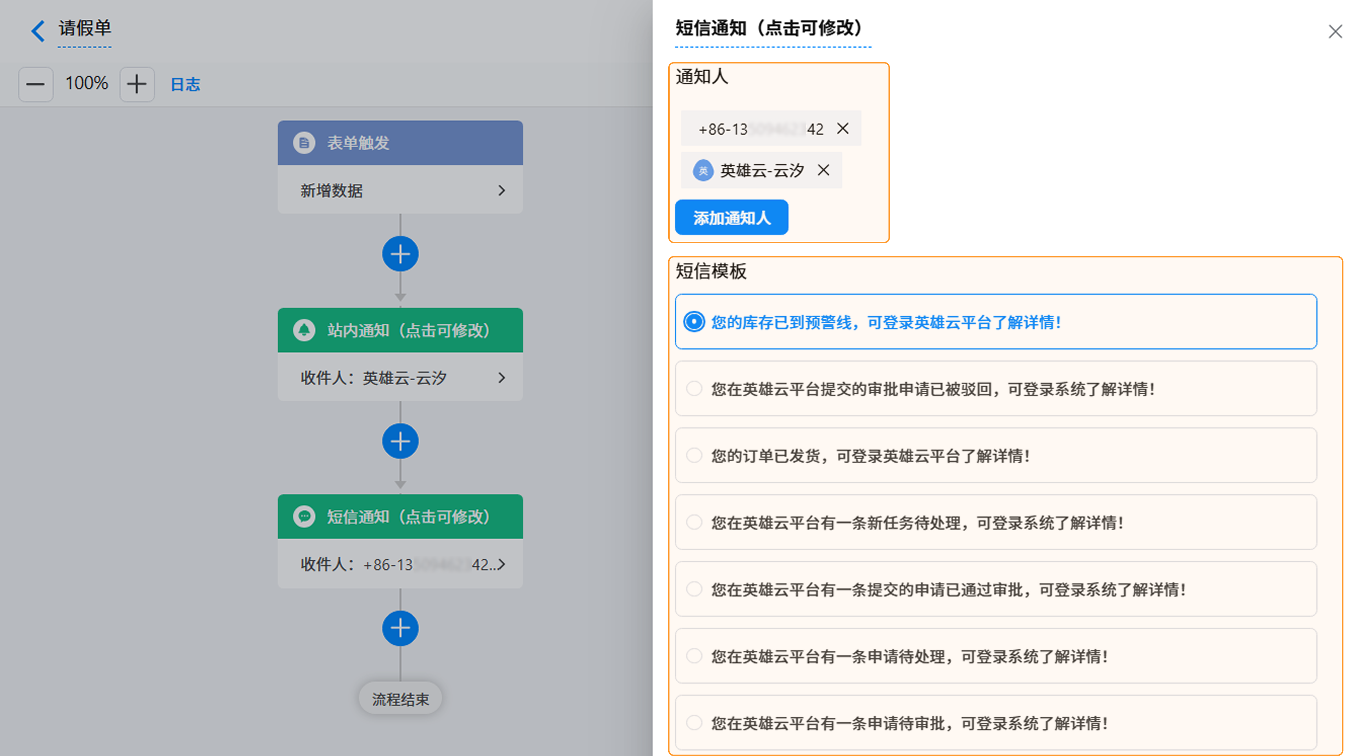Click the chat bubble icon on 短信通知 node
Image resolution: width=1362 pixels, height=756 pixels.
[x=304, y=517]
